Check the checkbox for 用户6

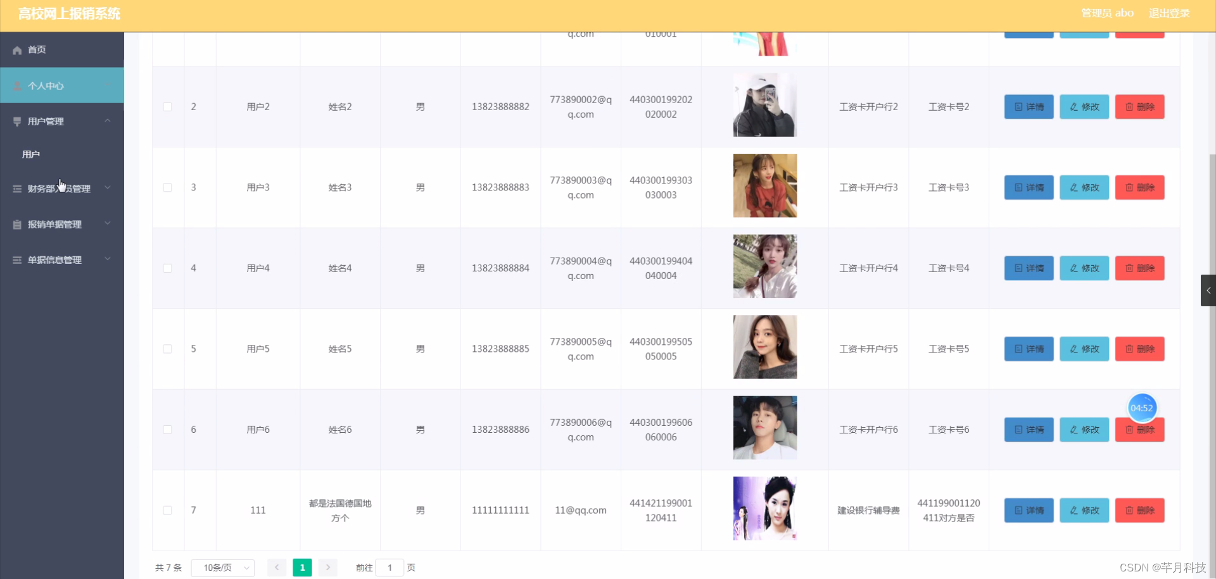tap(167, 430)
